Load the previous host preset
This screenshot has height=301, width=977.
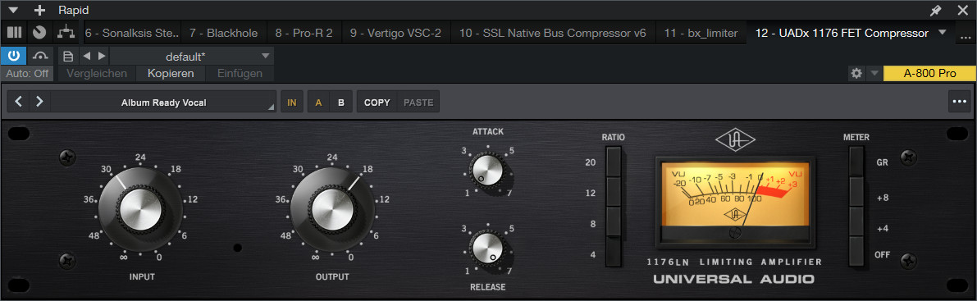coord(87,56)
